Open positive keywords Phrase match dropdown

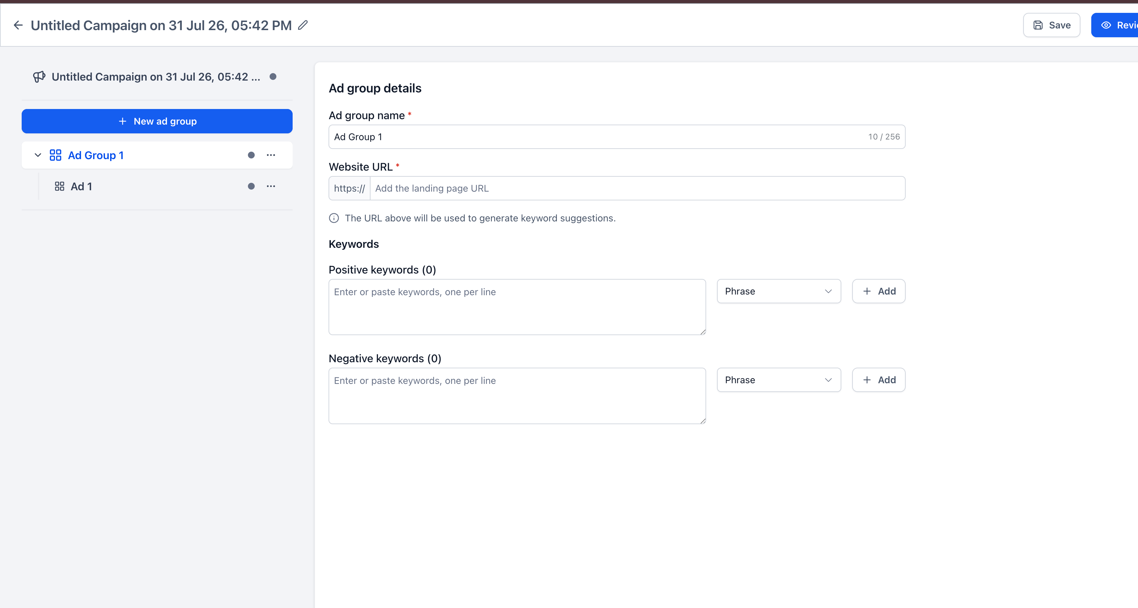[778, 291]
